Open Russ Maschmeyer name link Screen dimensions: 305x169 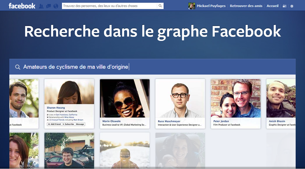pos(169,121)
